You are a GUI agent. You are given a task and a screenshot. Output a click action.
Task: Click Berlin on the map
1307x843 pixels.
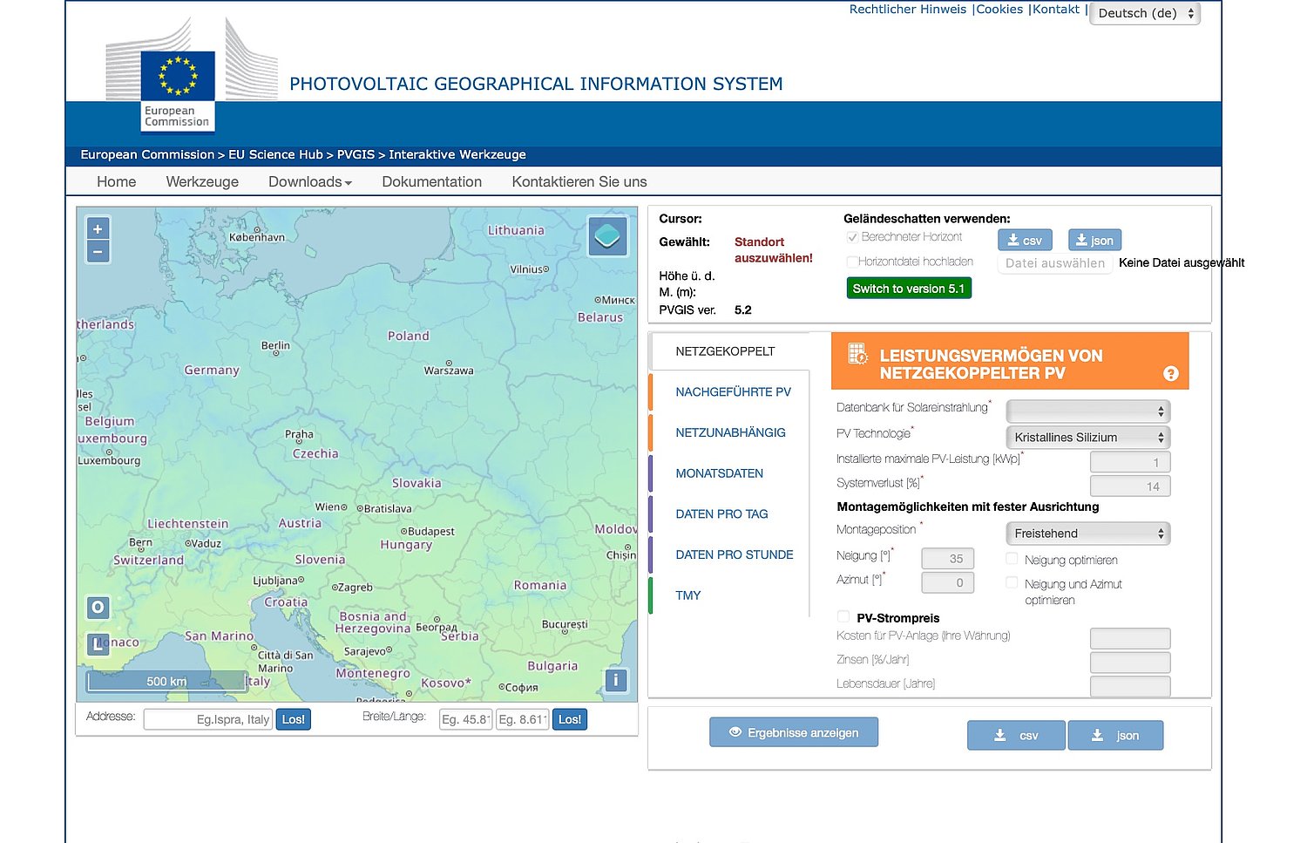coord(275,346)
